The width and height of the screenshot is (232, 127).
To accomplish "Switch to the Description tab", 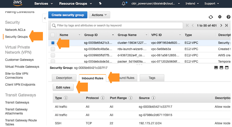I will (x=64, y=78).
